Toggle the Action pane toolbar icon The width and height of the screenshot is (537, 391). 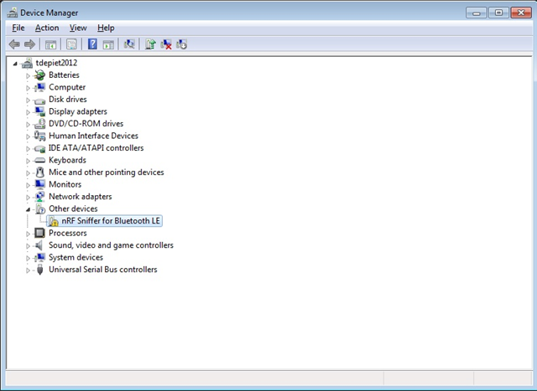pos(108,44)
